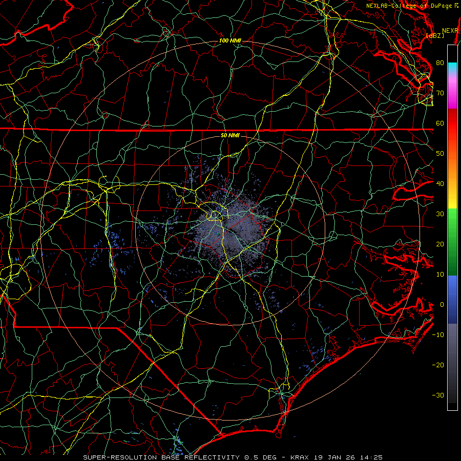Click the [dBZ] unit label
The width and height of the screenshot is (461, 461).
(435, 35)
